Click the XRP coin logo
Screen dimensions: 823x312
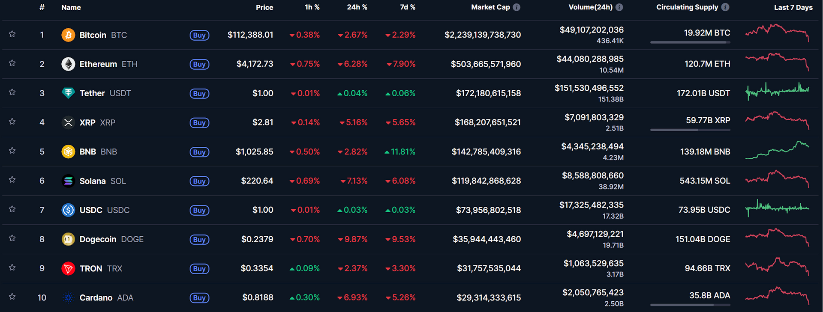click(x=68, y=122)
